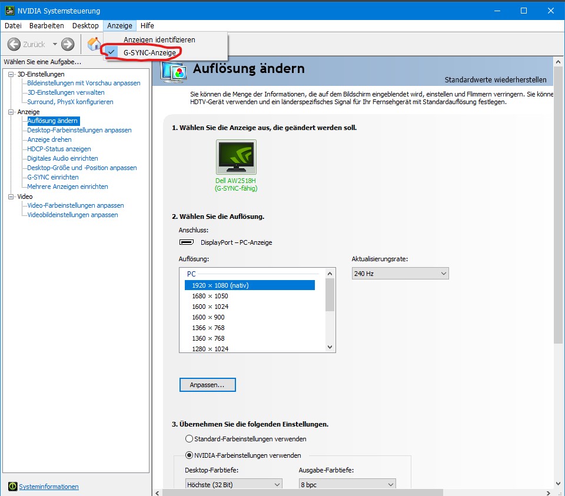Open the Desktop menu
Image resolution: width=565 pixels, height=496 pixels.
[85, 25]
